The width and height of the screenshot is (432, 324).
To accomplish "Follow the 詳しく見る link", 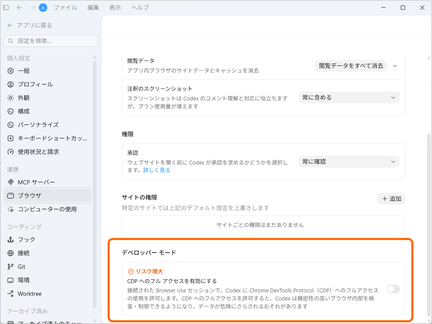I will [x=157, y=170].
